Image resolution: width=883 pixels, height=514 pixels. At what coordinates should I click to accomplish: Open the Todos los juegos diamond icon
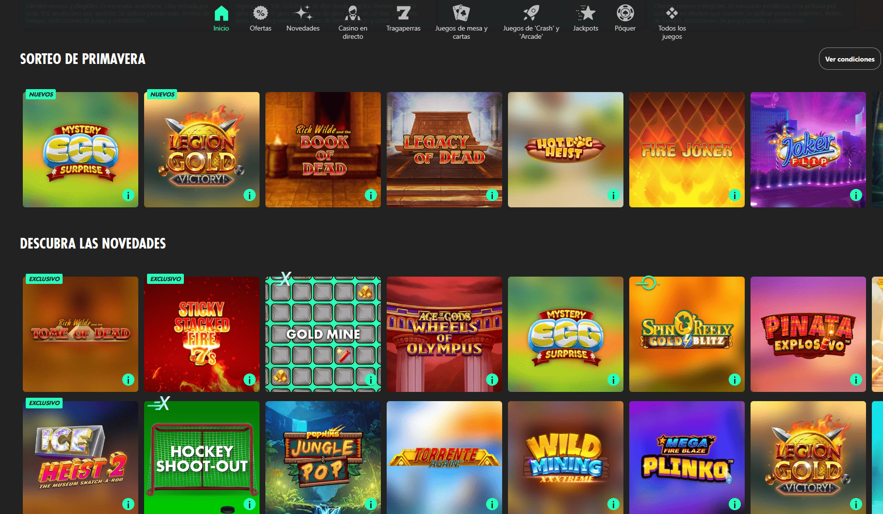click(672, 13)
